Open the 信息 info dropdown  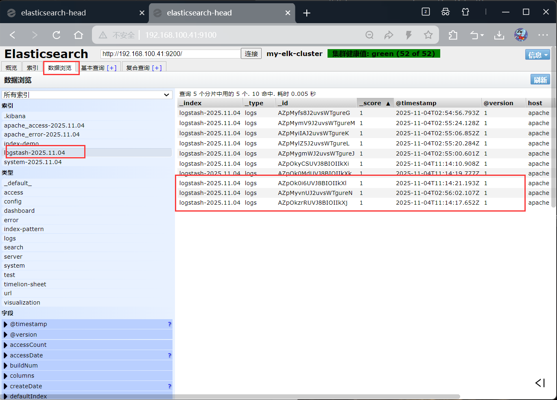pos(537,55)
